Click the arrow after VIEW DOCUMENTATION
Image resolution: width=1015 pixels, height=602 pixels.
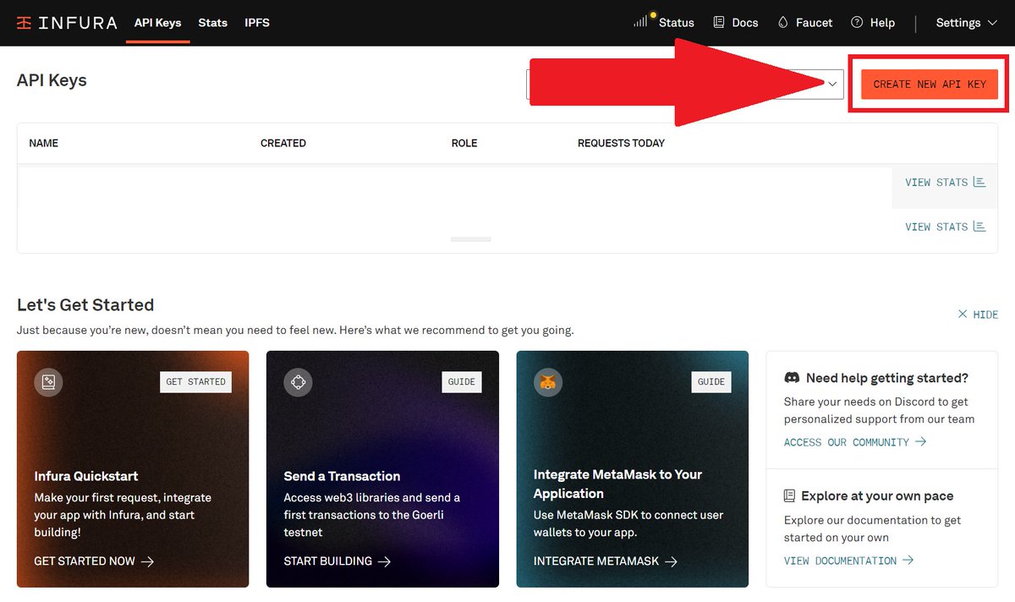click(x=908, y=560)
